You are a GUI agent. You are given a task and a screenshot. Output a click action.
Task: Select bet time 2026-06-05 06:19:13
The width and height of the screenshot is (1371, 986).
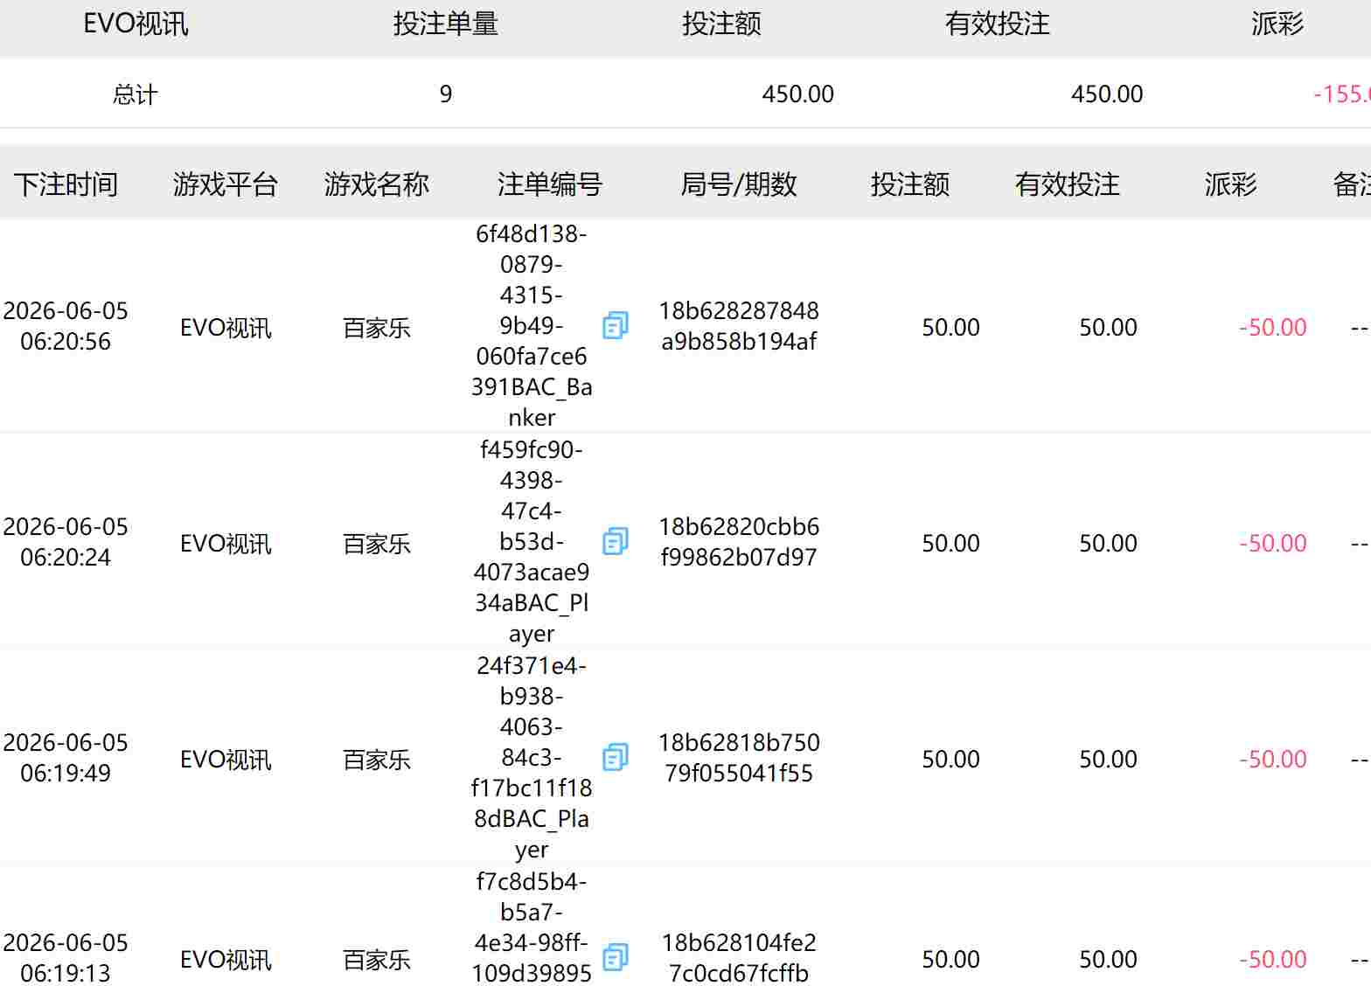66,958
